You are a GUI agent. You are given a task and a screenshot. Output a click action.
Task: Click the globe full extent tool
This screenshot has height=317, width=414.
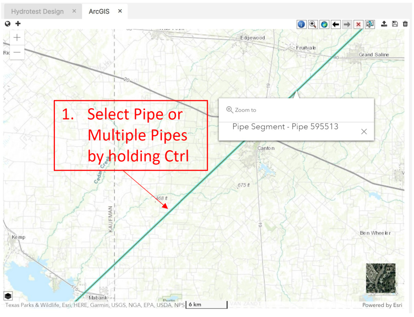coord(324,24)
